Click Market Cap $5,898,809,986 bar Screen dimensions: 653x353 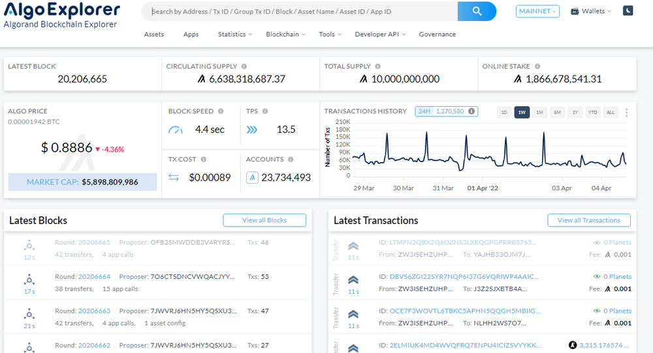click(x=82, y=182)
